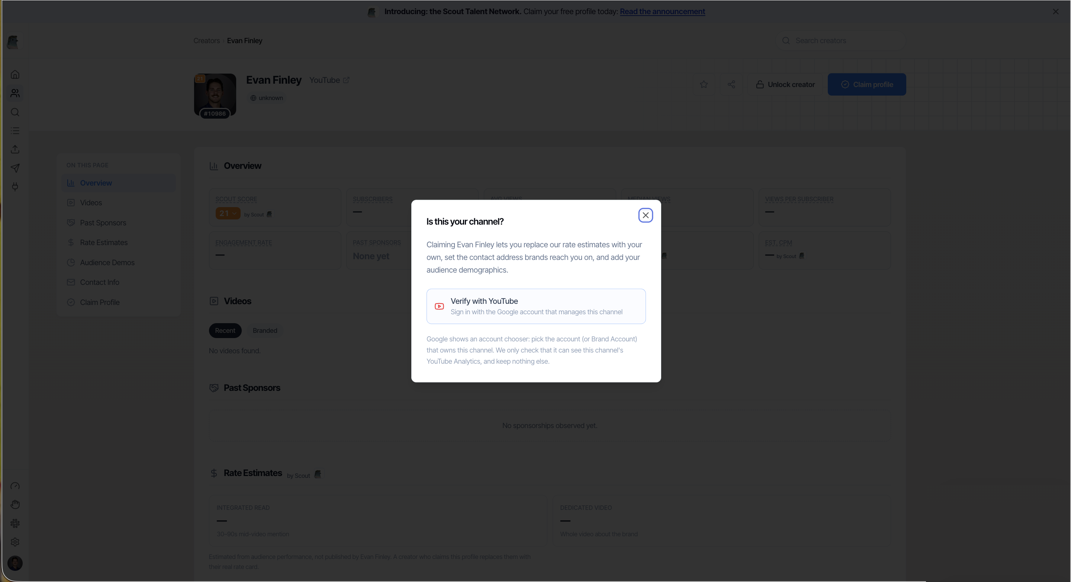Choose Verify with YouTube option

(536, 306)
